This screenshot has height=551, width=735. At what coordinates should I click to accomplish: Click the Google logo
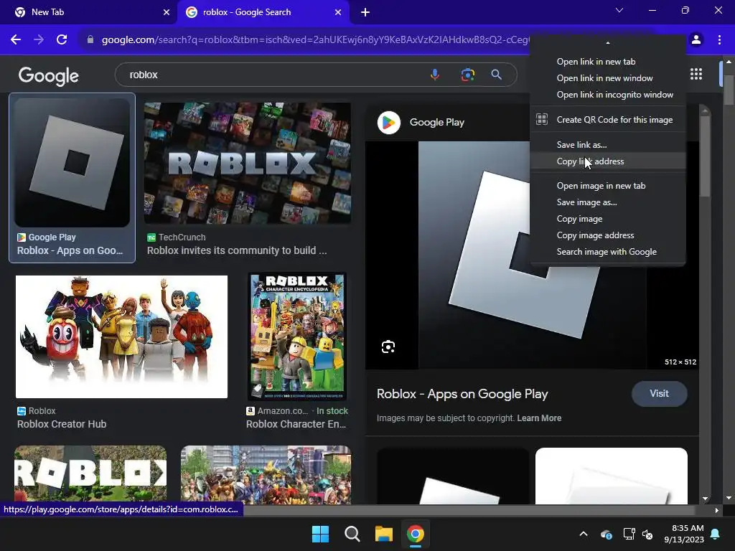[x=49, y=75]
